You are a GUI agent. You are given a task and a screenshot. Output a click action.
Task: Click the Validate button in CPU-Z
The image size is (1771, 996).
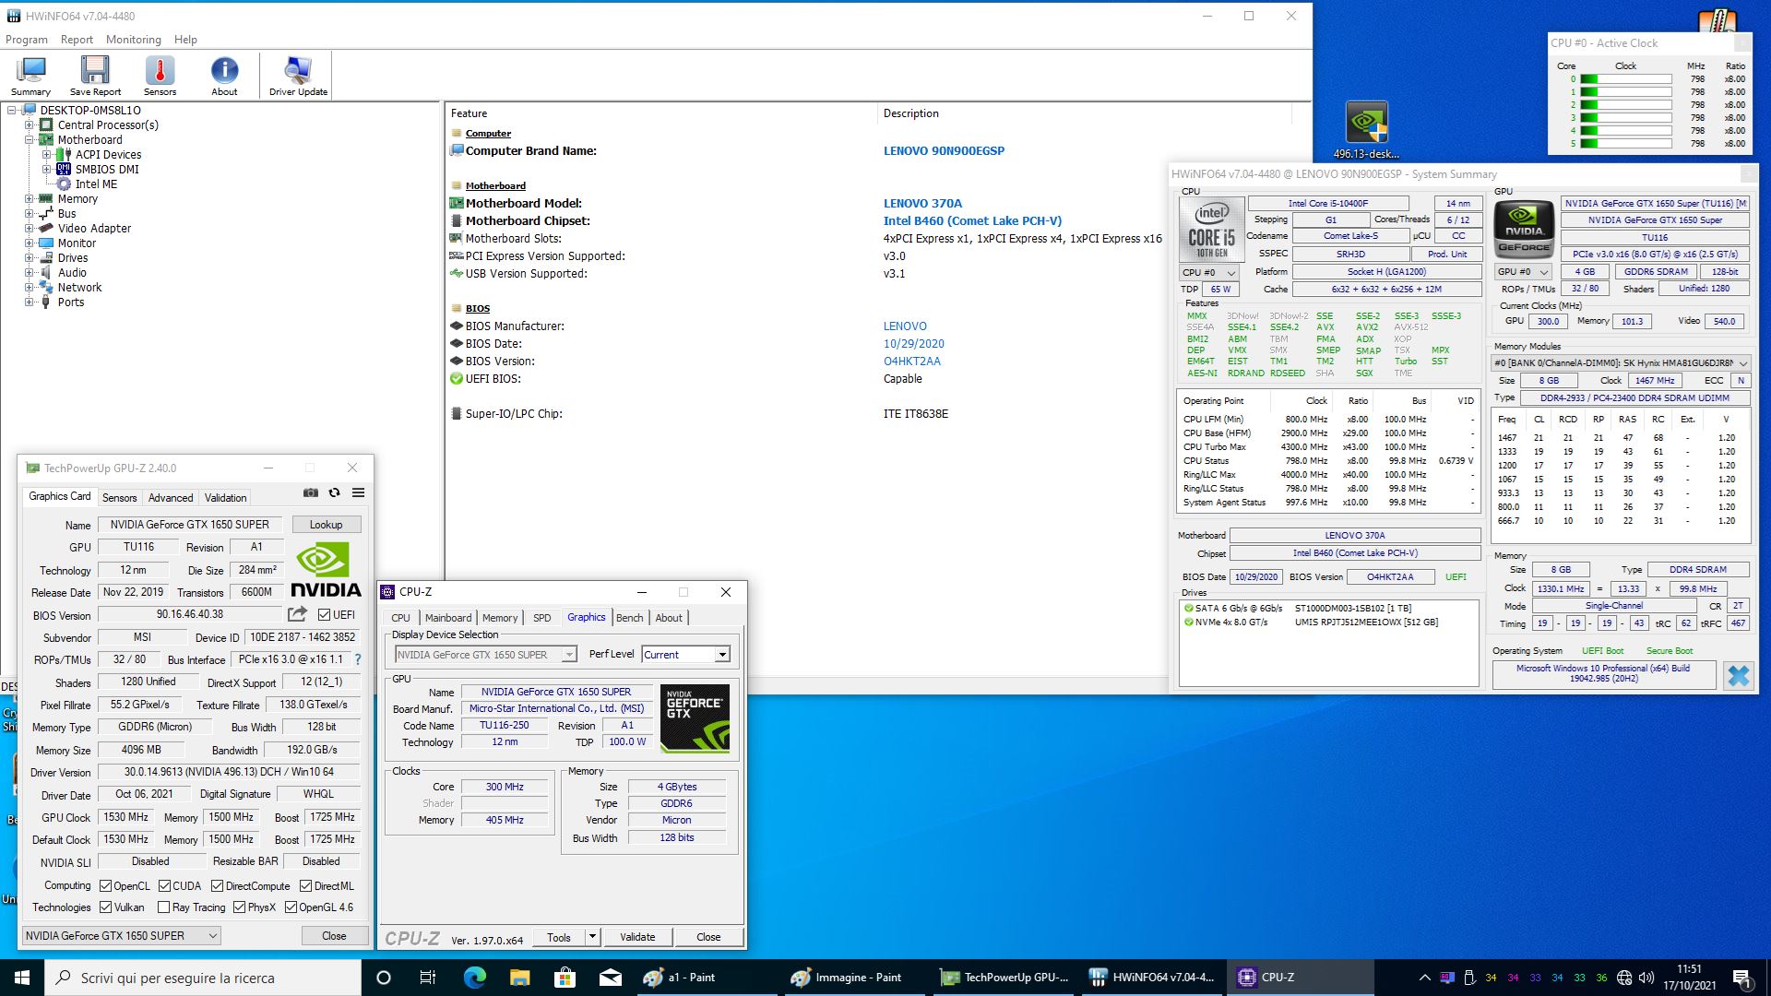(637, 937)
